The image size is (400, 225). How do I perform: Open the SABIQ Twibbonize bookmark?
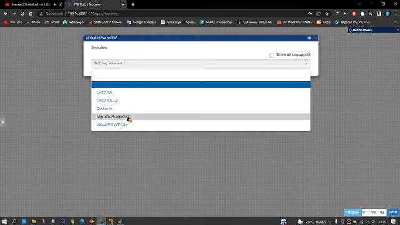[216, 22]
